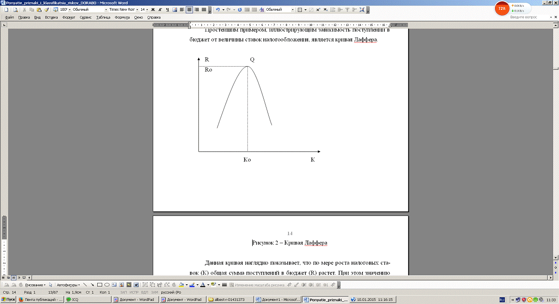This screenshot has width=559, height=304.
Task: Click the Пуск start button
Action: click(9, 300)
